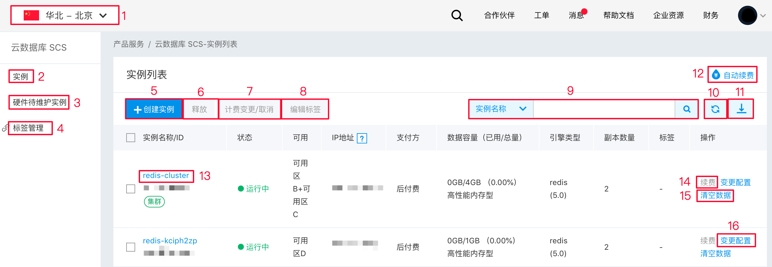
Task: Click the 消息 red notification dot
Action: [x=584, y=12]
